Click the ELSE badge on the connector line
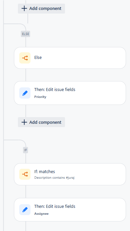 click(26, 34)
